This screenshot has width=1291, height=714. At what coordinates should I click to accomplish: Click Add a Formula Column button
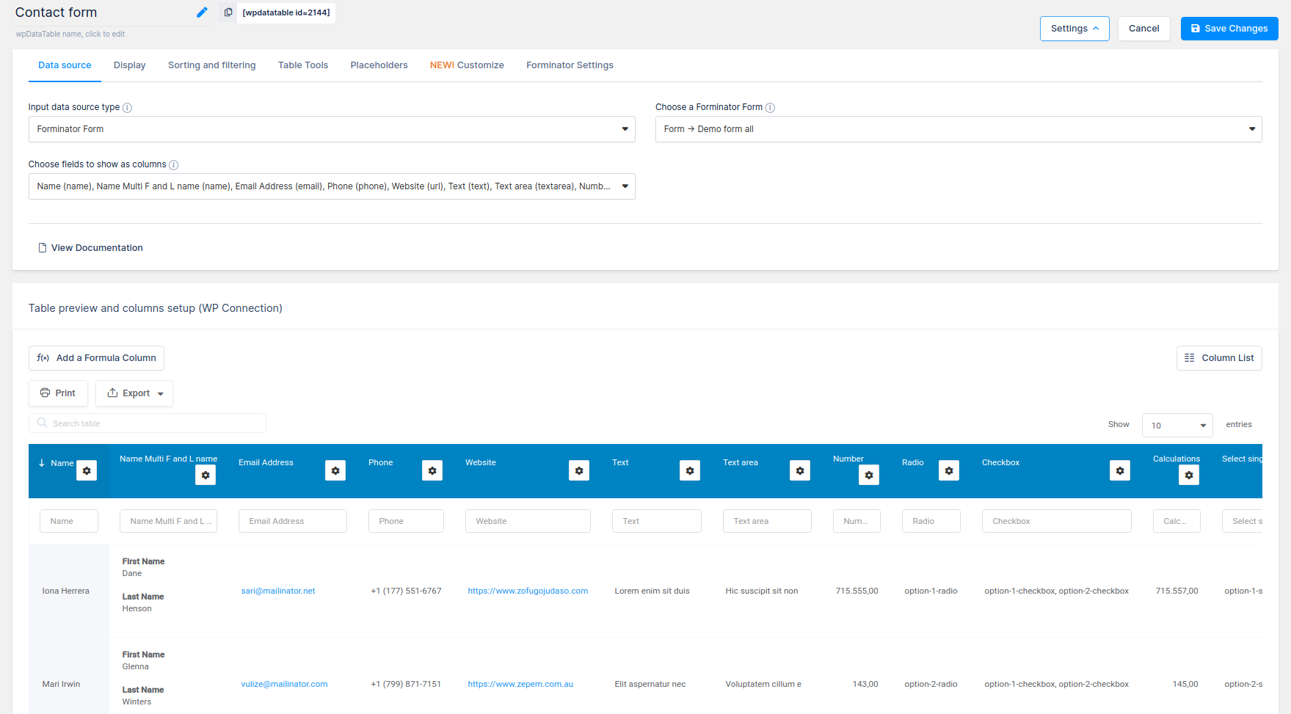(x=96, y=358)
